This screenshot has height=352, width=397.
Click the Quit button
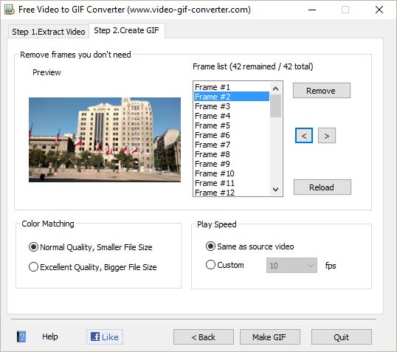point(342,337)
